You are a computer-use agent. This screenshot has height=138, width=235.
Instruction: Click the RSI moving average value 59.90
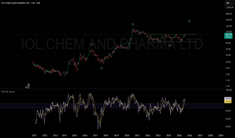(228, 102)
